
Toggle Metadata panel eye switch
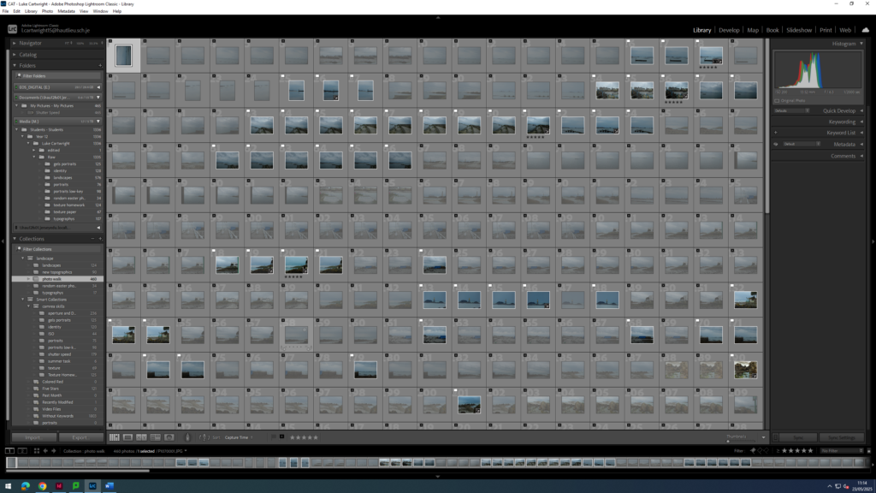click(x=775, y=144)
